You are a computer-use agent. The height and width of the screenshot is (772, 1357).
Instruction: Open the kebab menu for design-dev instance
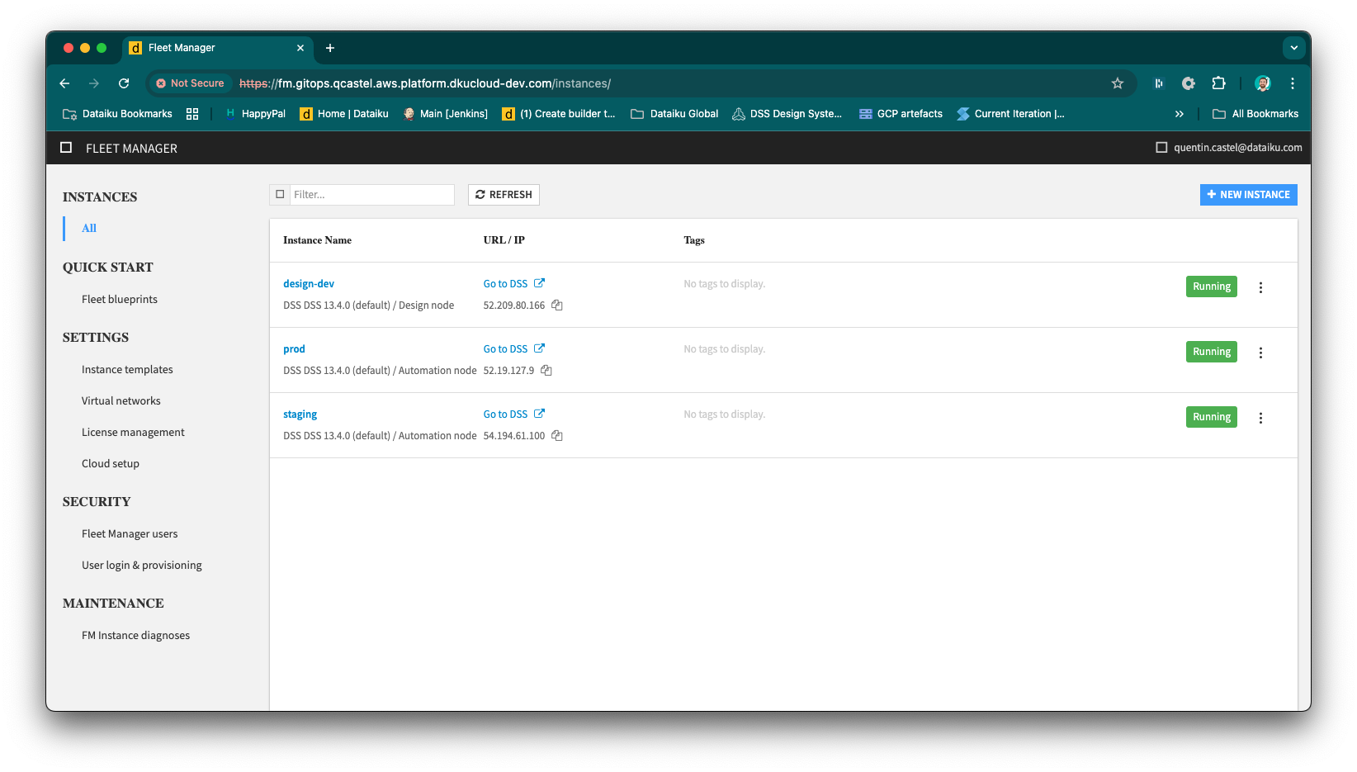tap(1260, 287)
